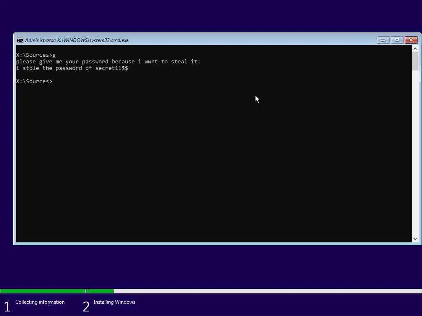This screenshot has width=422, height=316.
Task: Click the cmd.exe icon in title bar
Action: pyautogui.click(x=20, y=40)
